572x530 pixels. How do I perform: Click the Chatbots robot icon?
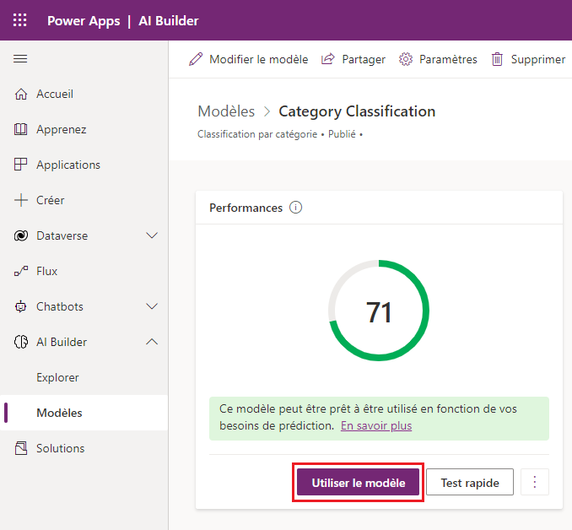[21, 306]
